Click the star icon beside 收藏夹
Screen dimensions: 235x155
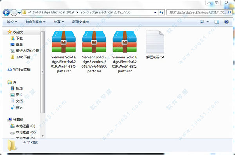[x=9, y=32]
